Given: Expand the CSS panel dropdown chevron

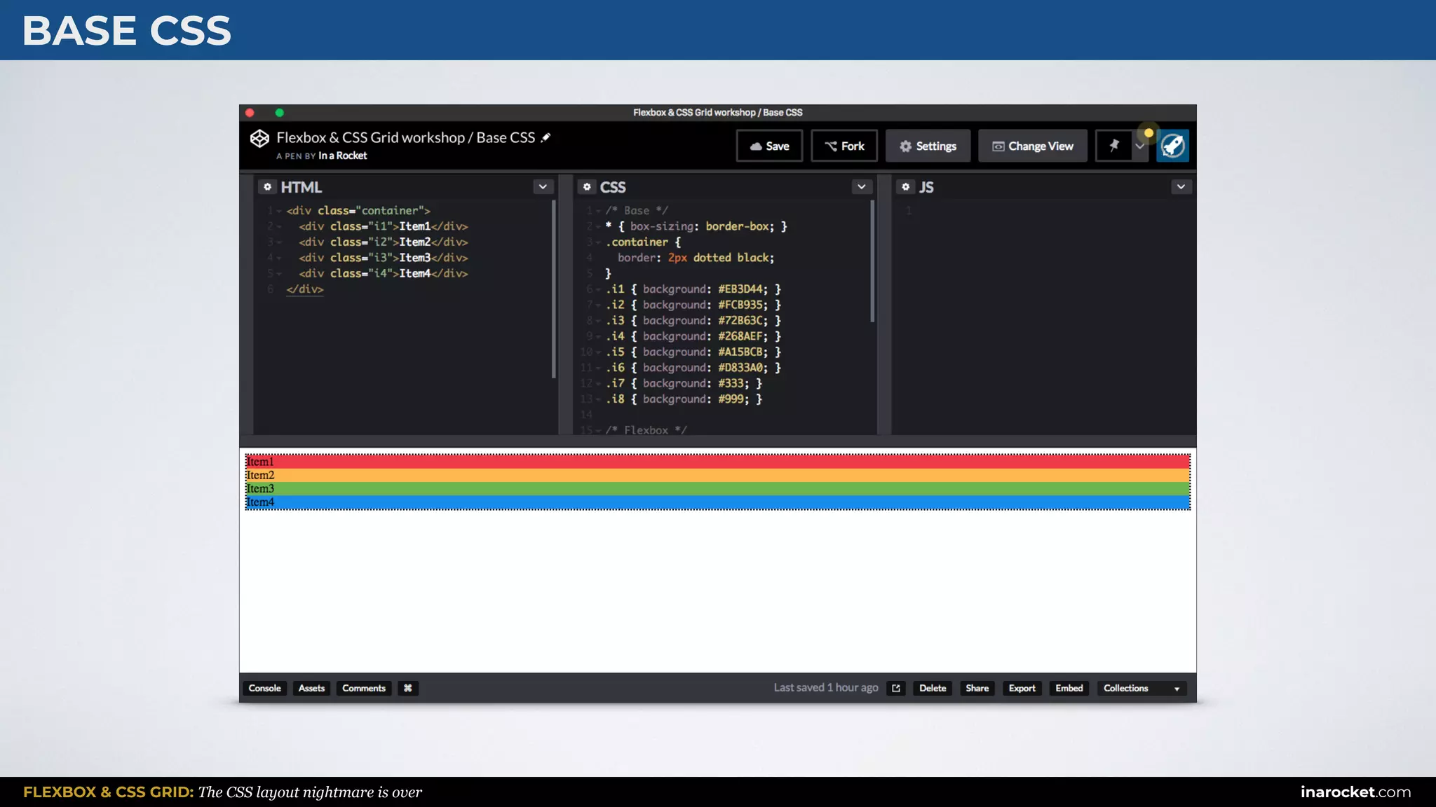Looking at the screenshot, I should 862,187.
